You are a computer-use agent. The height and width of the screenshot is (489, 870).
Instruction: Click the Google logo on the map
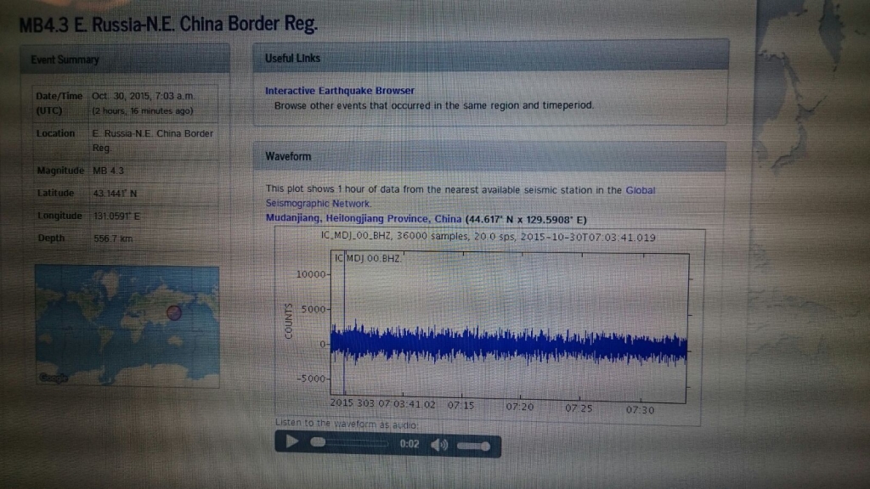(50, 378)
